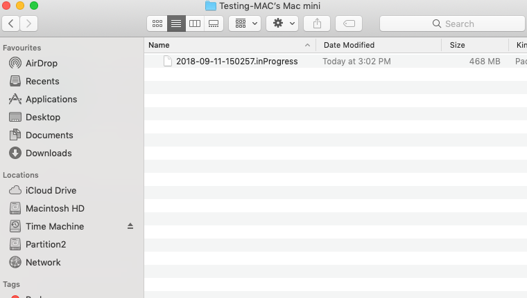Click the Network globe icon
The height and width of the screenshot is (298, 527).
(x=15, y=262)
